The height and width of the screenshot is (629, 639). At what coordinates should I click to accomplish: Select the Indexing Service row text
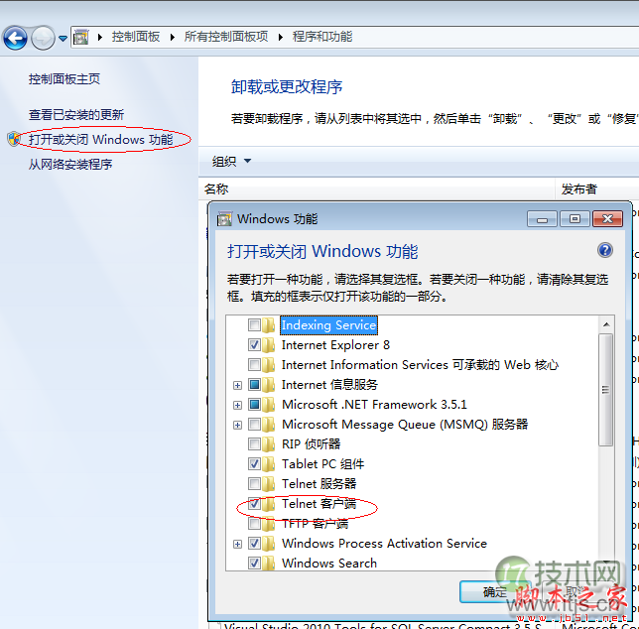pos(328,325)
